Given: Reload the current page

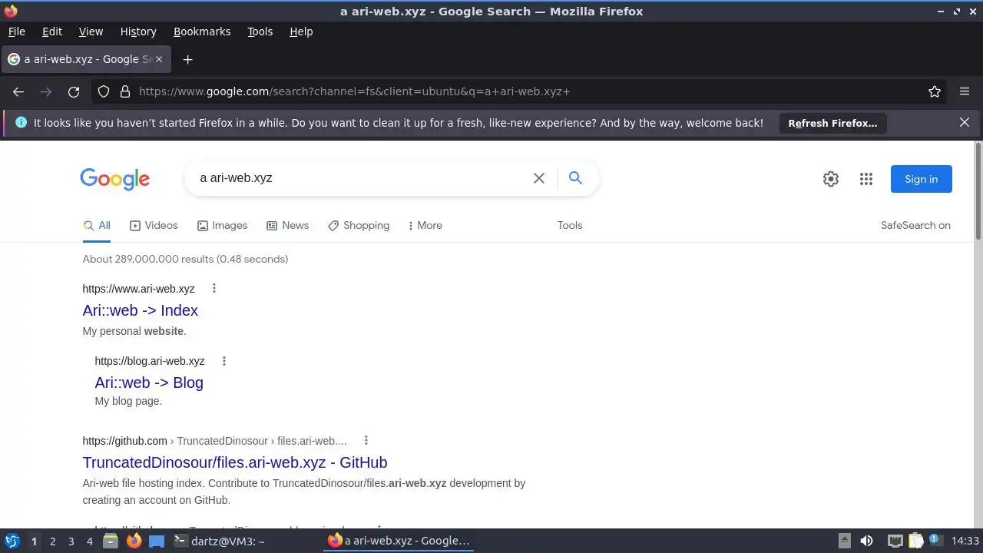Looking at the screenshot, I should (74, 91).
